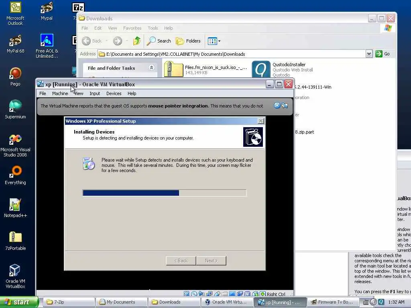Open the Favorites menu in Downloads window
411x308 pixels.
click(x=132, y=28)
